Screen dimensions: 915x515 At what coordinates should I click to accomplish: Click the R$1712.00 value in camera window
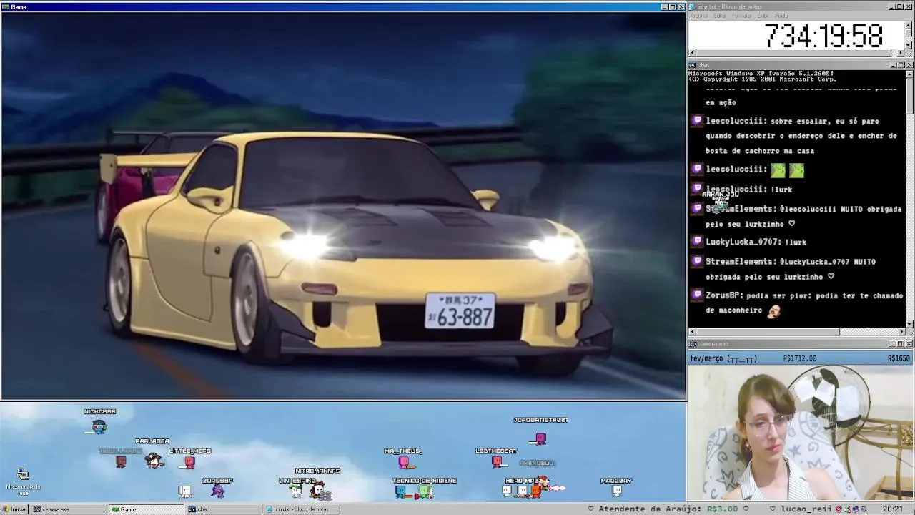point(800,358)
